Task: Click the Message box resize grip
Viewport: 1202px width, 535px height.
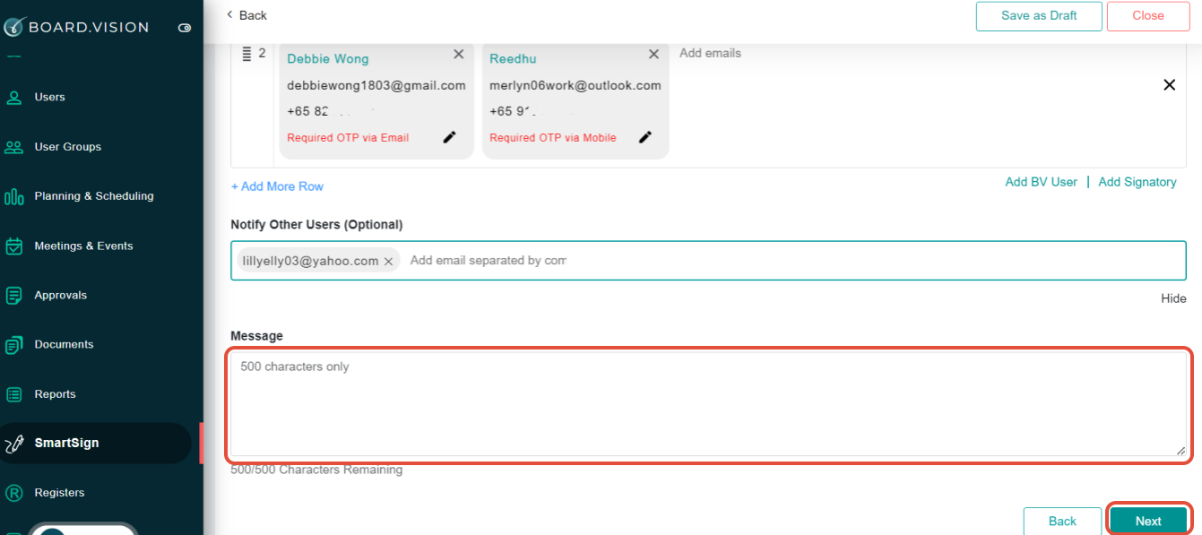Action: pos(1180,451)
